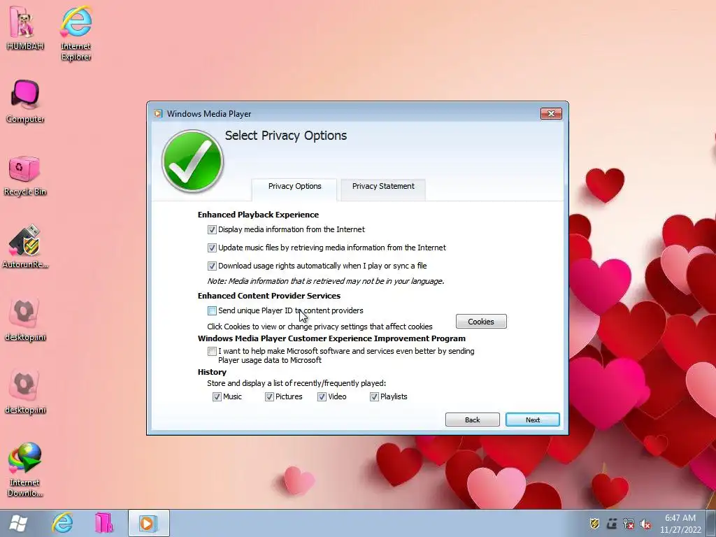
Task: Click the Show desktop strip beside the clock
Action: (712, 523)
